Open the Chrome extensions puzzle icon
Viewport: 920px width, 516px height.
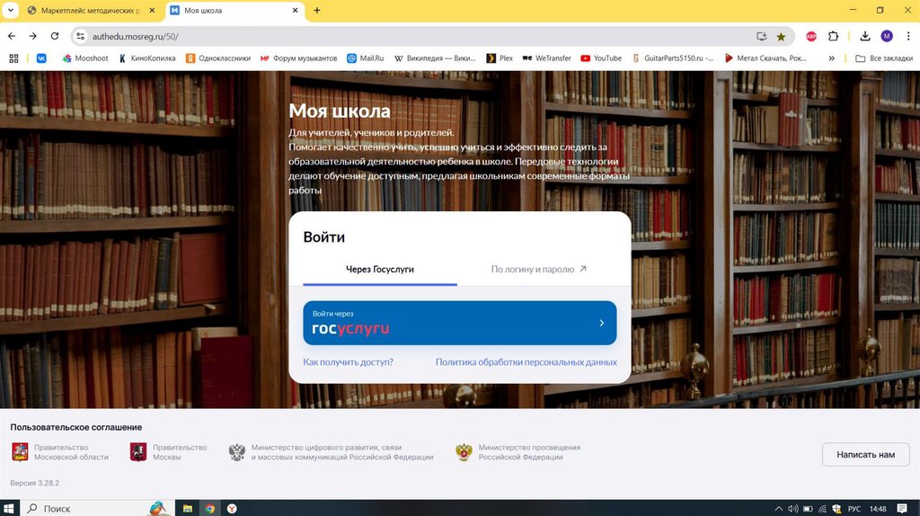833,36
